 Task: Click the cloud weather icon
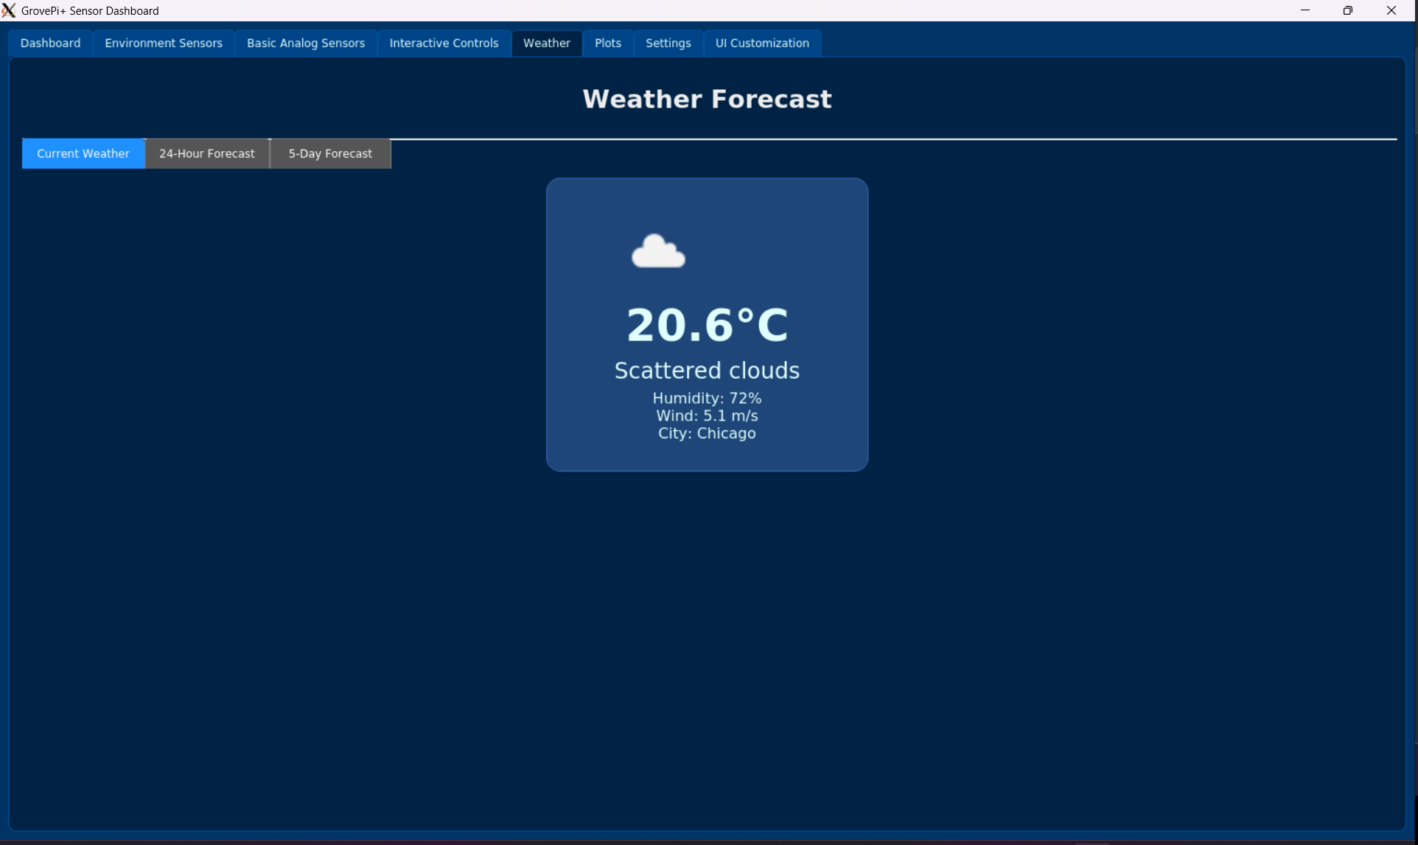658,251
